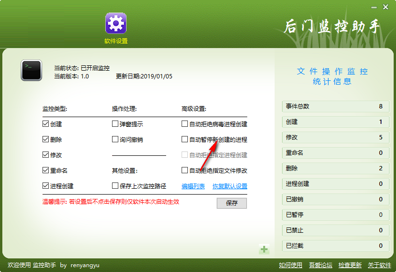The width and height of the screenshot is (396, 272).
Task: Select the 创建 statistics row showing 1
Action: pos(336,121)
